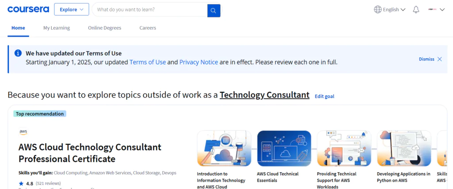Click Dismiss on the banner

pos(426,59)
